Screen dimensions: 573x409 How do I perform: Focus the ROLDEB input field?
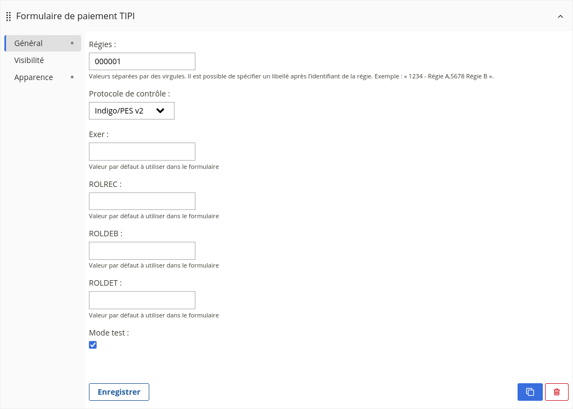pos(142,251)
